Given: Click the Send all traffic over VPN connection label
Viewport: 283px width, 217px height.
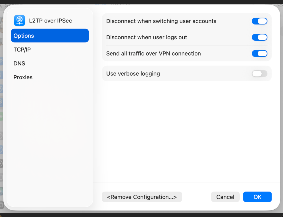Looking at the screenshot, I should tap(153, 53).
